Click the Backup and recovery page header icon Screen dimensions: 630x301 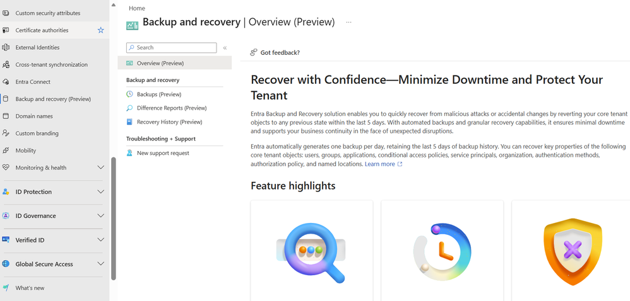tap(132, 25)
